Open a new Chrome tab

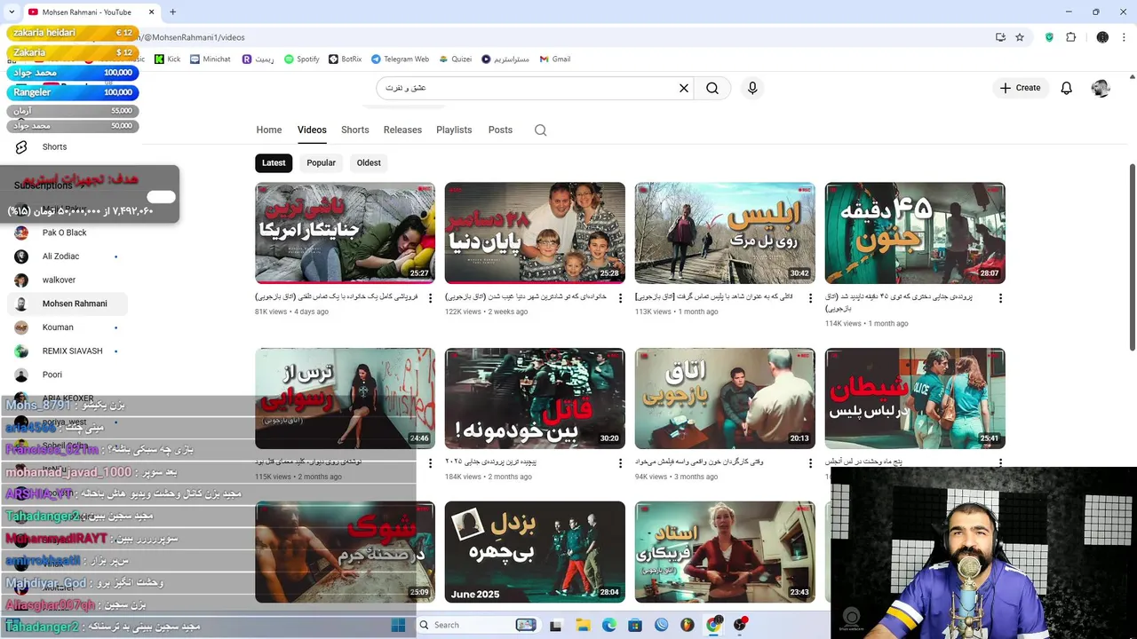172,12
